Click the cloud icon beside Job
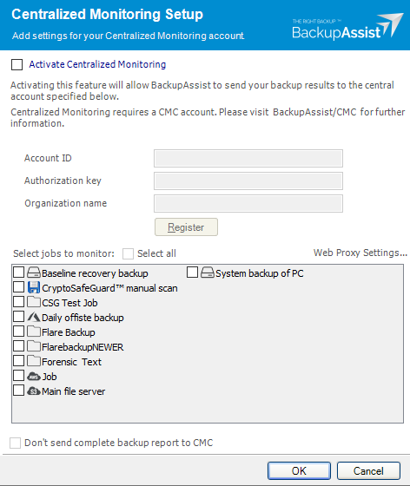410x486 pixels. point(34,377)
